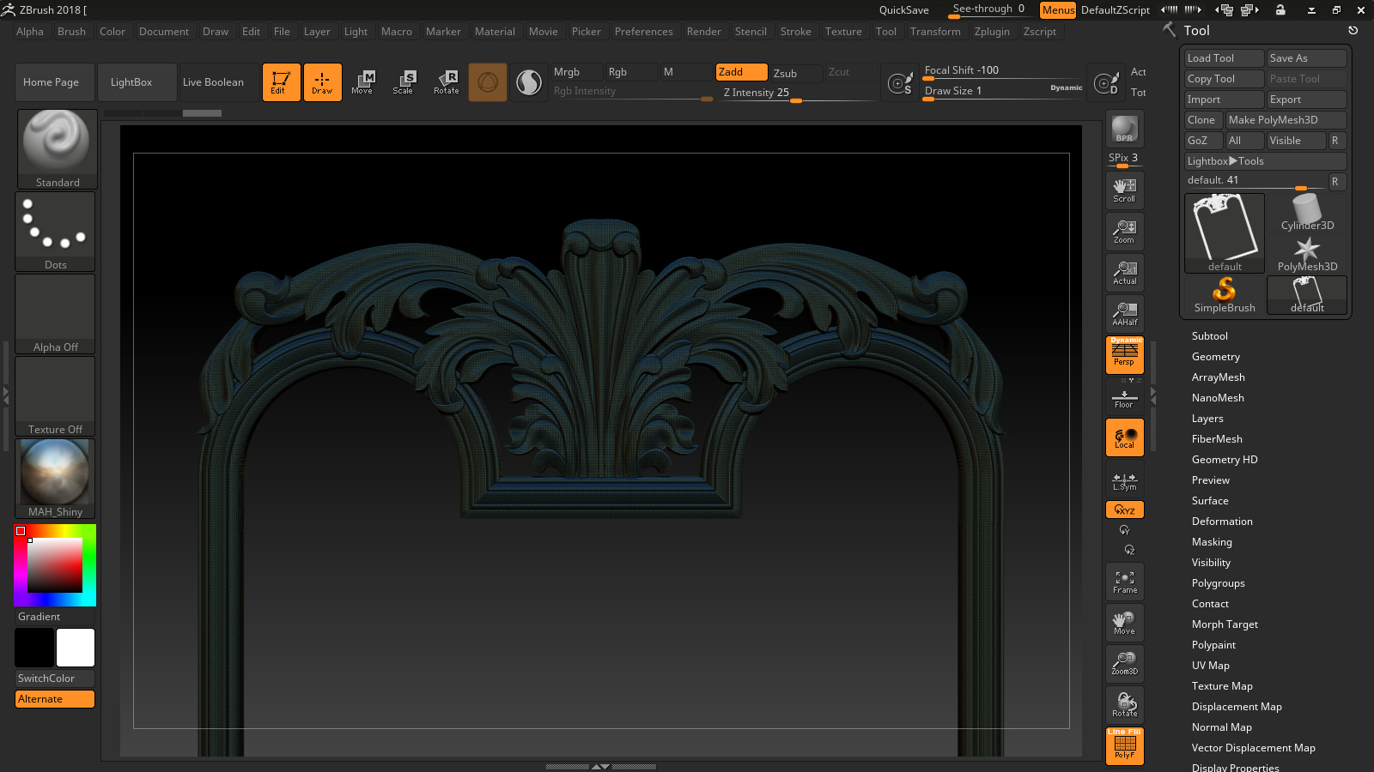Expand the Deformation palette section
Viewport: 1374px width, 772px height.
(x=1221, y=522)
